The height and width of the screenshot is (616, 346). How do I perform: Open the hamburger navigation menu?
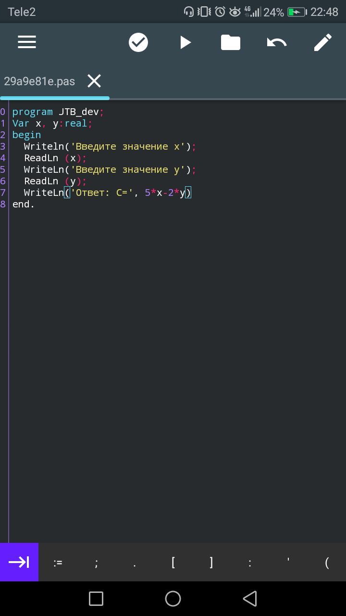(27, 42)
